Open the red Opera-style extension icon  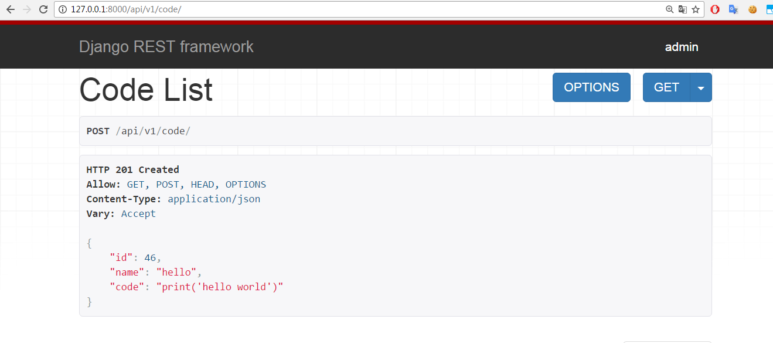[715, 9]
